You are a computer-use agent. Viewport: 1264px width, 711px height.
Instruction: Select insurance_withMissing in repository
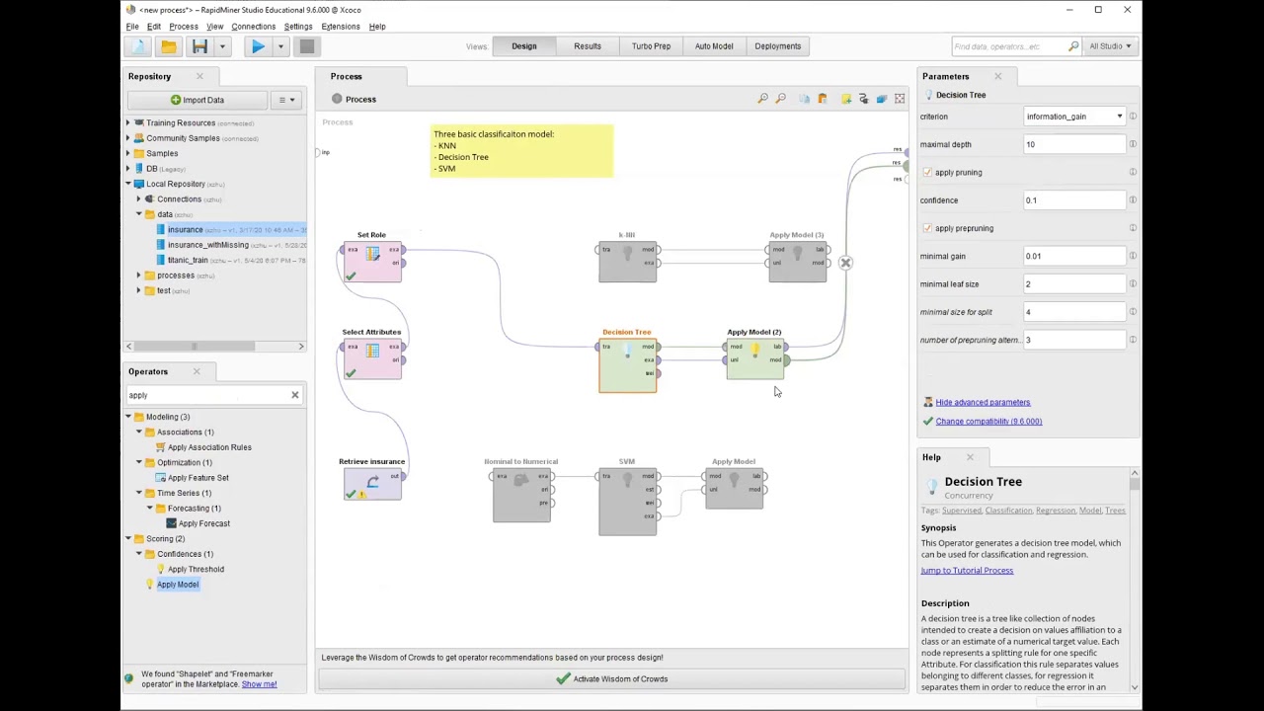click(207, 245)
